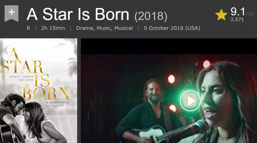This screenshot has height=143, width=257.
Task: Click the R certificate rating label
Action: [x=28, y=28]
